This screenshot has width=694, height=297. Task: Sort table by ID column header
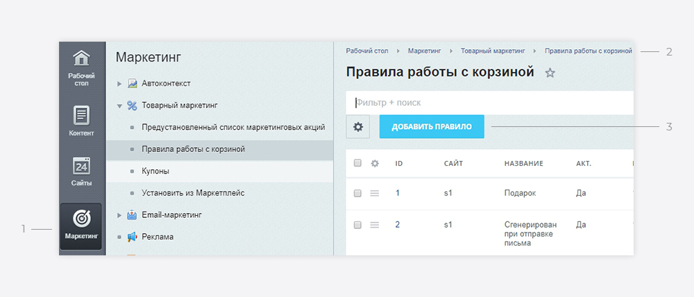click(399, 163)
